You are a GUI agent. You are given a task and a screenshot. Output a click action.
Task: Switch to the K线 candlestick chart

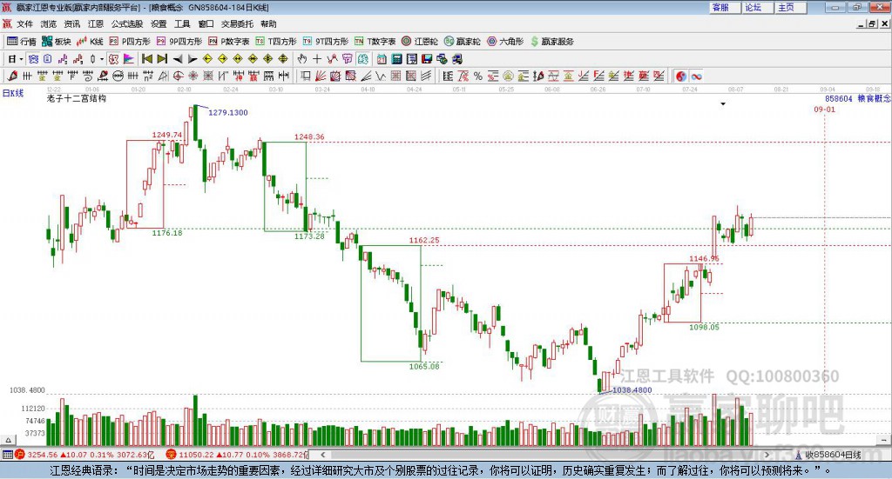coord(90,42)
